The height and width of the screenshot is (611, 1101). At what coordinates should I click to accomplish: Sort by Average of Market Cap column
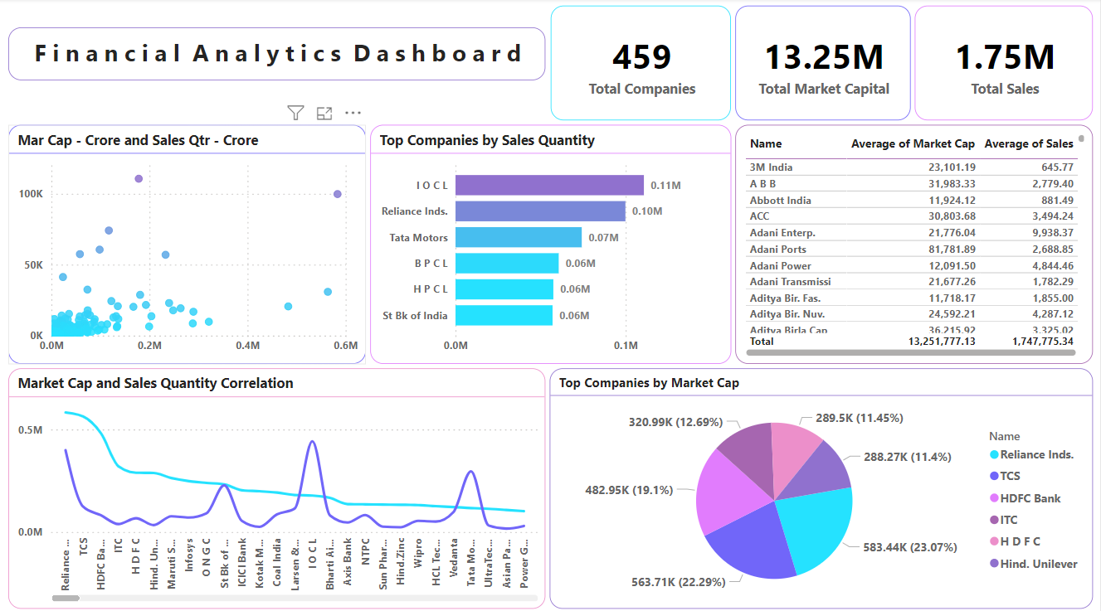click(x=913, y=143)
